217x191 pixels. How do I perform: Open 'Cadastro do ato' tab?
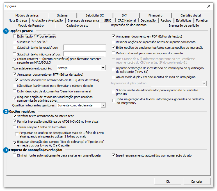coord(77,25)
